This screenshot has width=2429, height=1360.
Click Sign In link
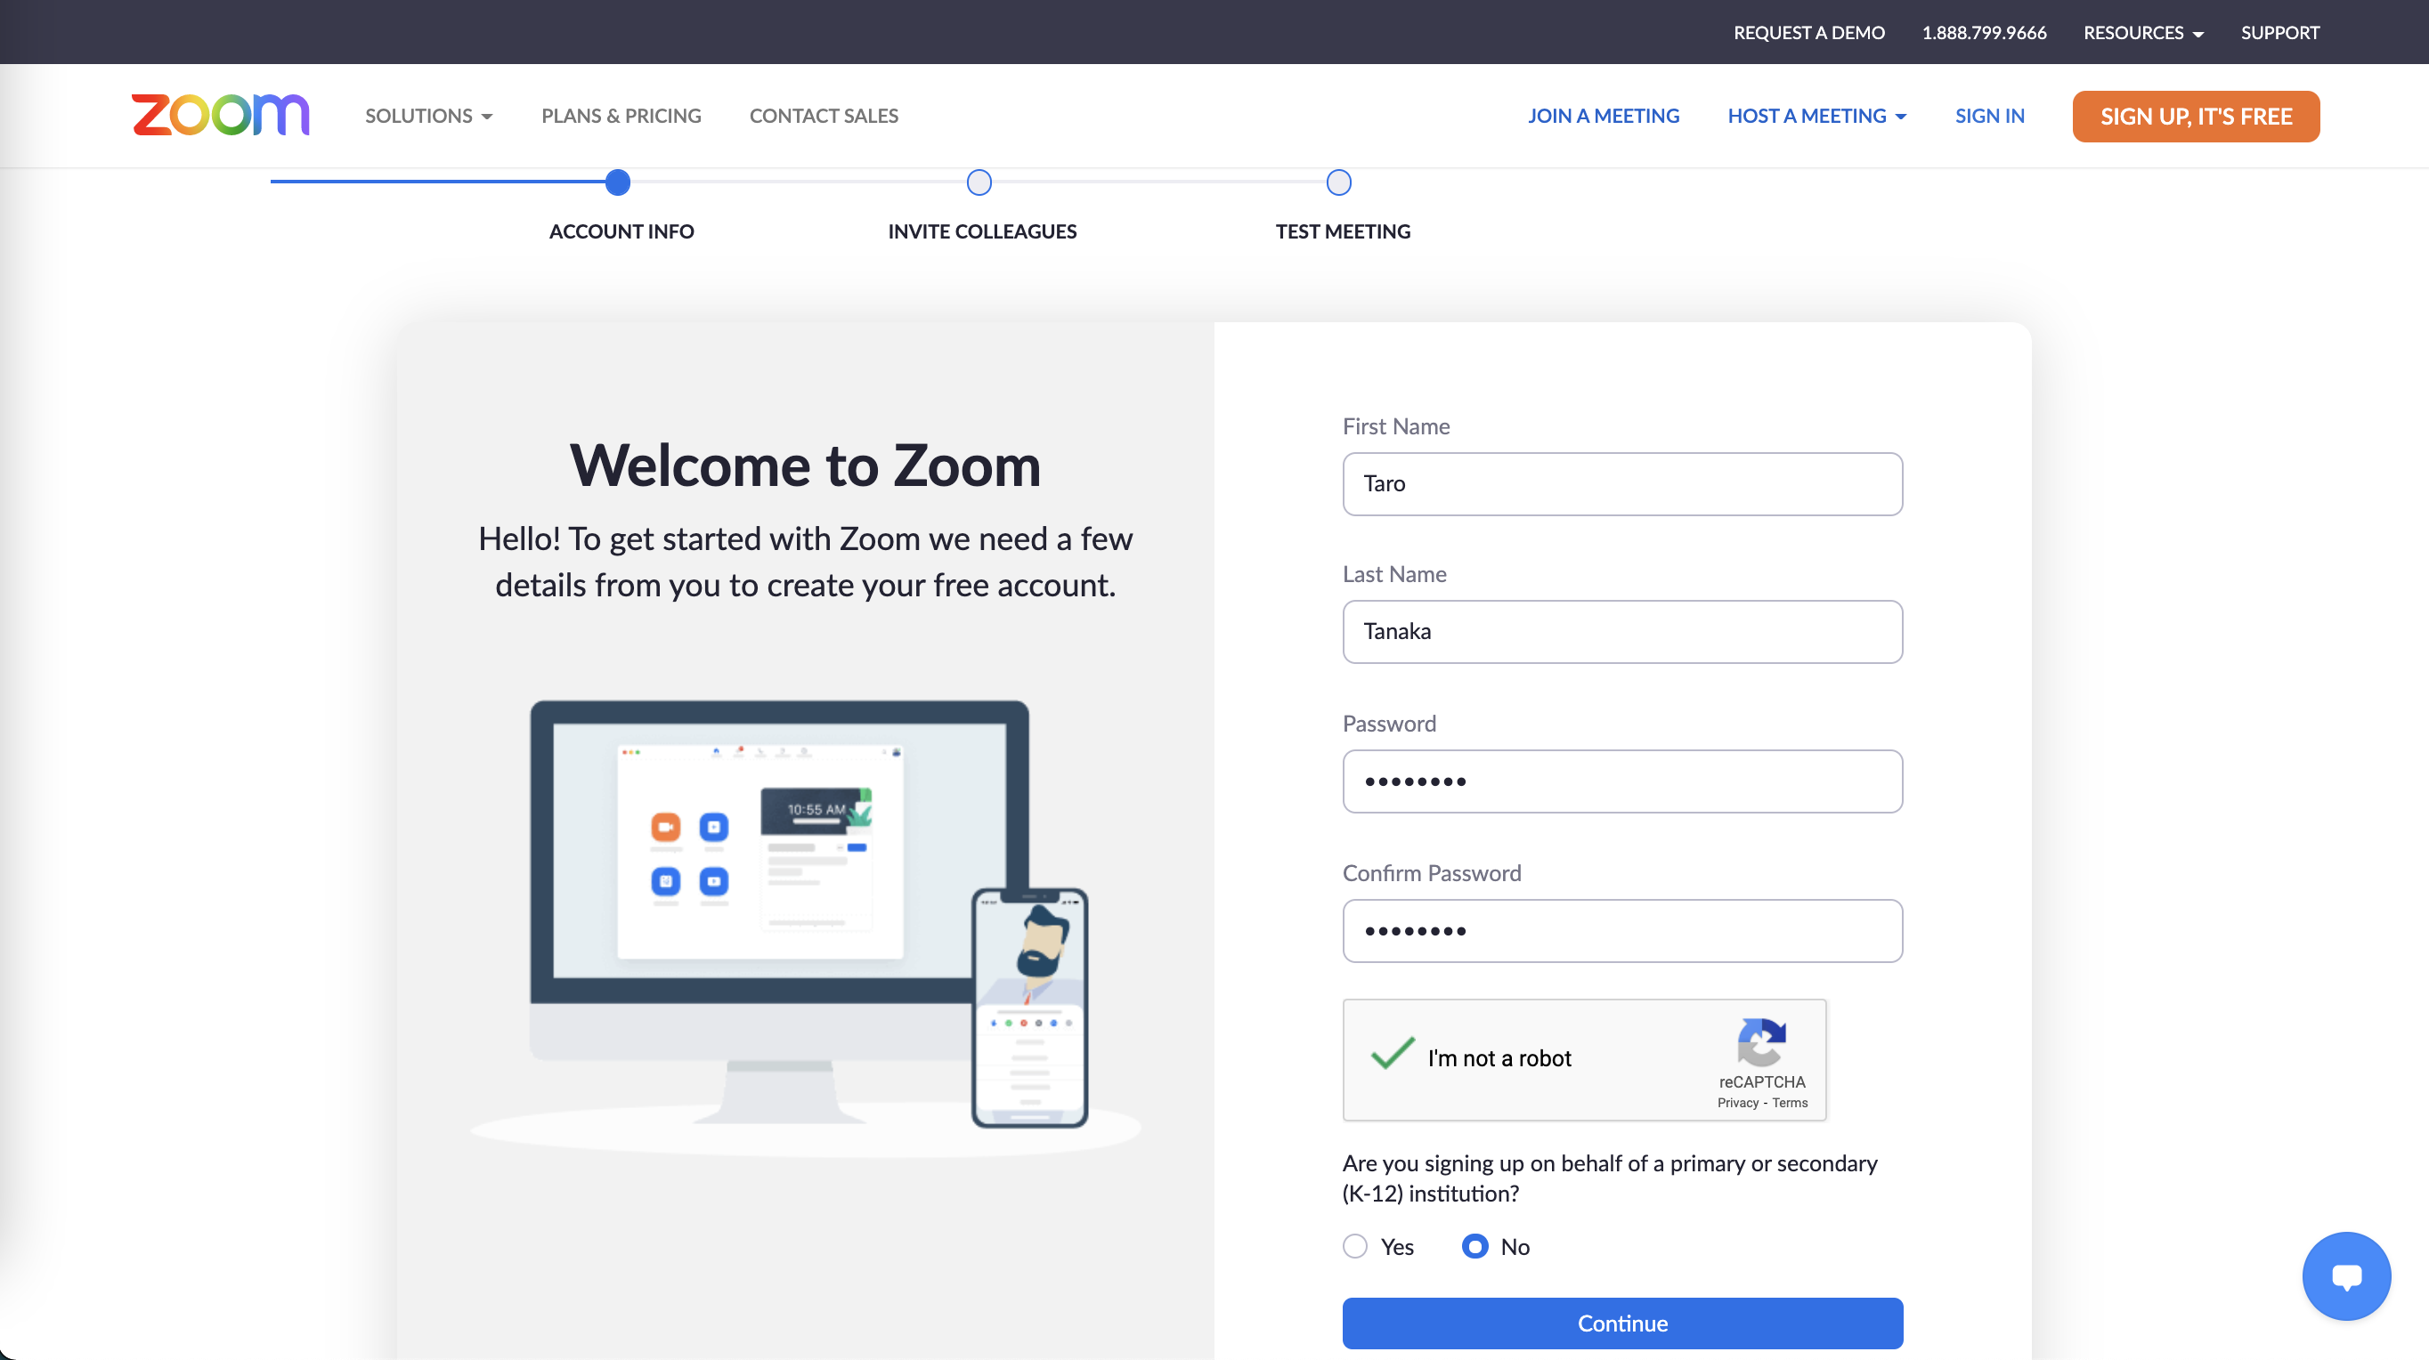(x=1990, y=116)
